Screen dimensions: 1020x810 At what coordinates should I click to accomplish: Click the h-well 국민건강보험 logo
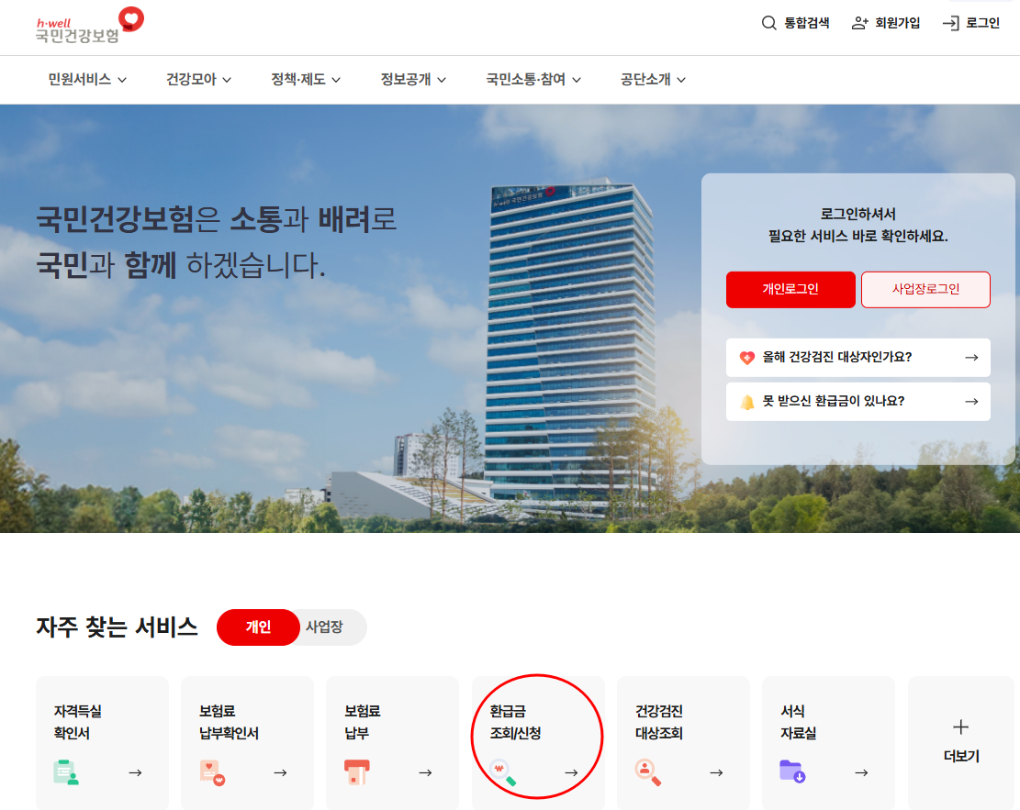point(90,26)
